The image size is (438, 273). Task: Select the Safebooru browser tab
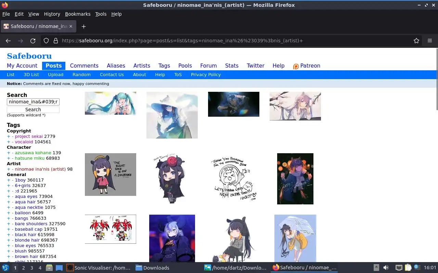38,26
